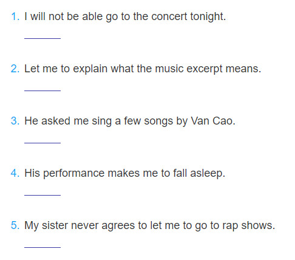Select the blue number 5 list marker

[15, 225]
